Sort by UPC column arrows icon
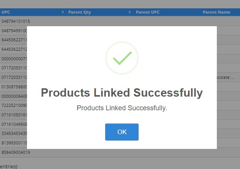Viewport: 240px width, 169px height. coord(63,12)
